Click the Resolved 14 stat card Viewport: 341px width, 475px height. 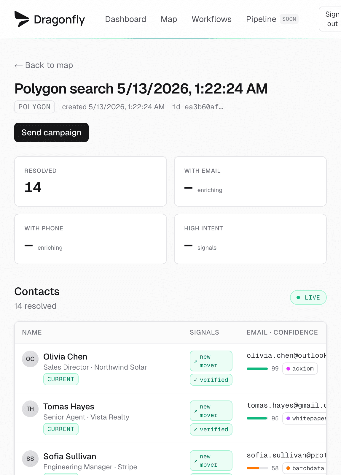(91, 181)
